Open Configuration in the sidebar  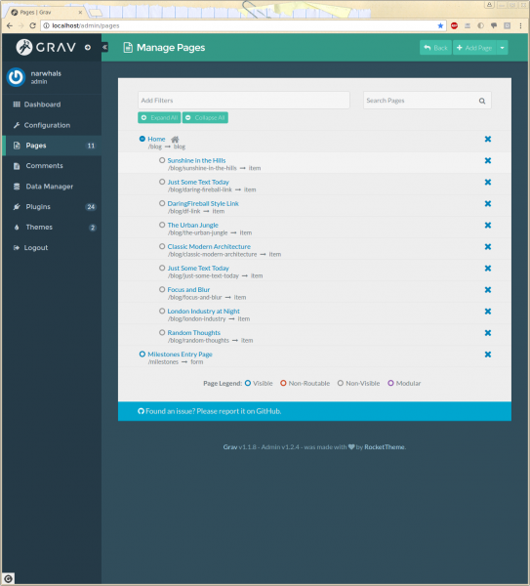(x=52, y=125)
